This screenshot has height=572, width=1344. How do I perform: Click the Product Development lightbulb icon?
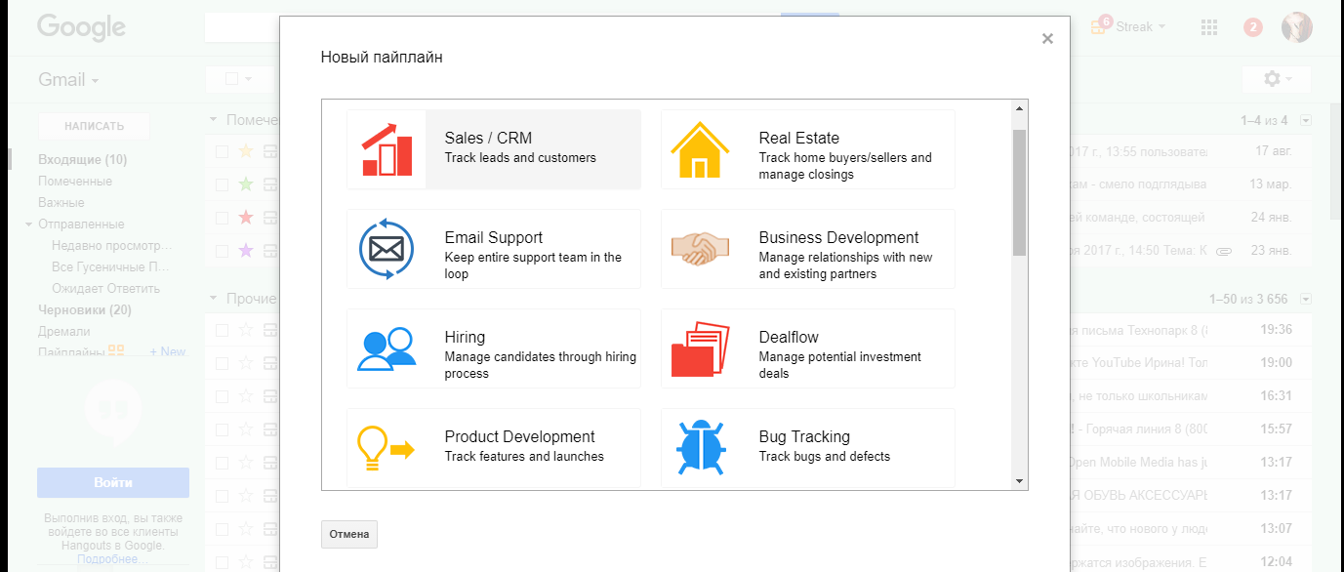pyautogui.click(x=387, y=448)
